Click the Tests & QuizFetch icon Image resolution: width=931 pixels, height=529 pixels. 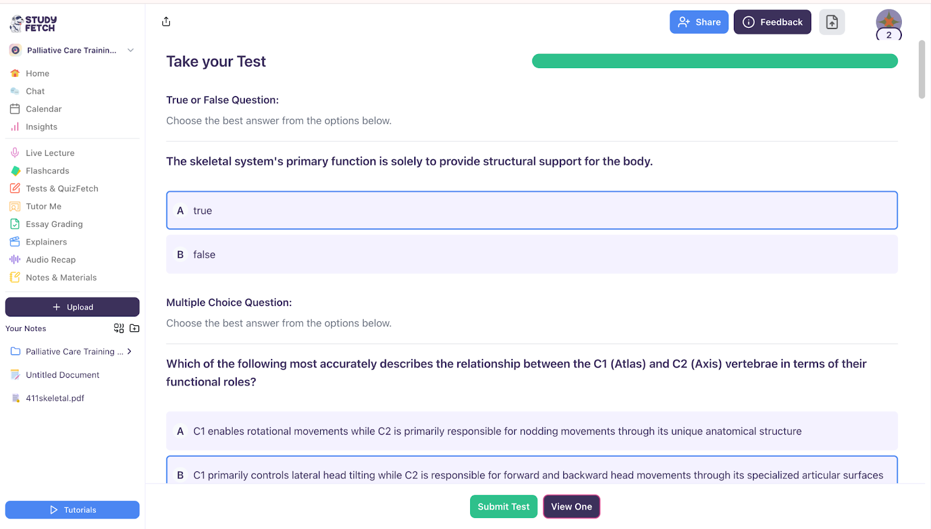(x=15, y=188)
